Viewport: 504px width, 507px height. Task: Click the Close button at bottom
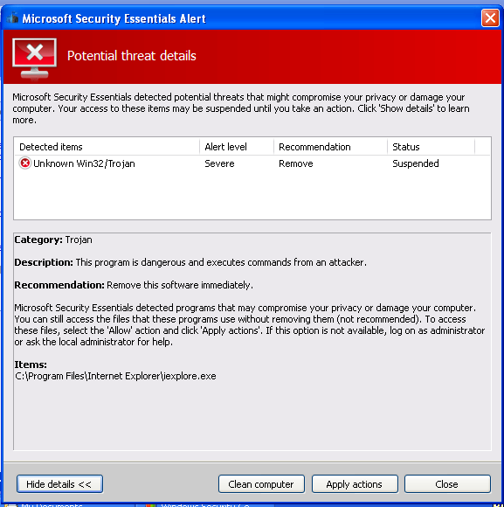pyautogui.click(x=447, y=483)
